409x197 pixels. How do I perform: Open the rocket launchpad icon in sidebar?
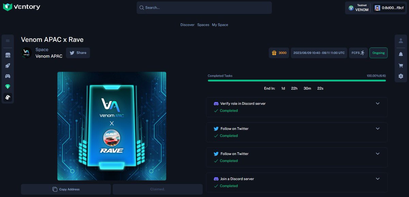pyautogui.click(x=7, y=66)
